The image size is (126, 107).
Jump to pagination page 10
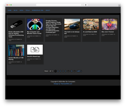point(72,71)
